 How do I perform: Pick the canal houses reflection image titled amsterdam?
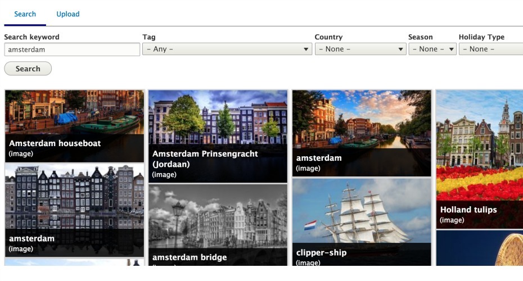[74, 210]
